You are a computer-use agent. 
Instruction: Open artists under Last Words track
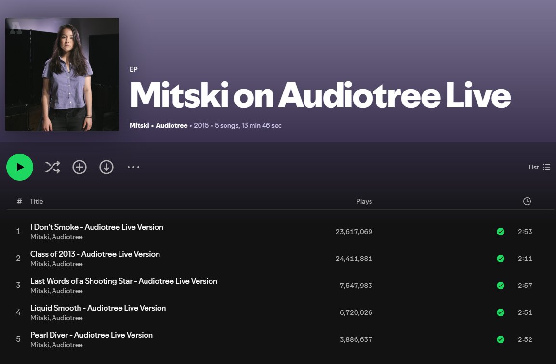56,291
